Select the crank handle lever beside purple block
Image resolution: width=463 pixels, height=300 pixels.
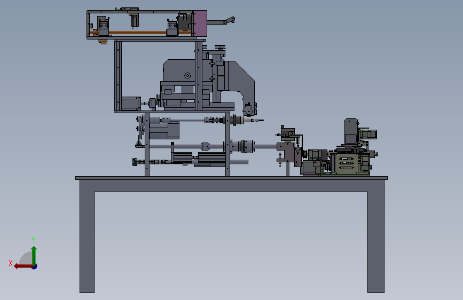pyautogui.click(x=221, y=21)
